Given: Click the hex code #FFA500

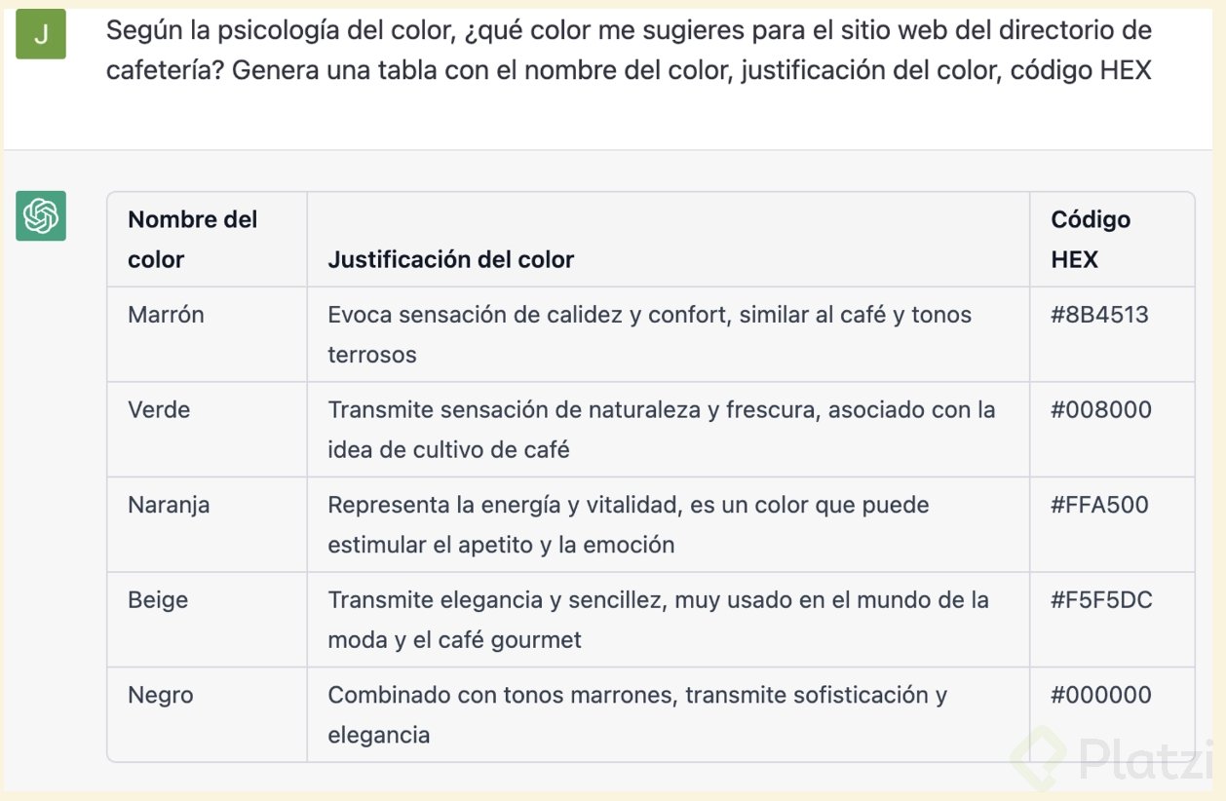Looking at the screenshot, I should tap(1099, 505).
